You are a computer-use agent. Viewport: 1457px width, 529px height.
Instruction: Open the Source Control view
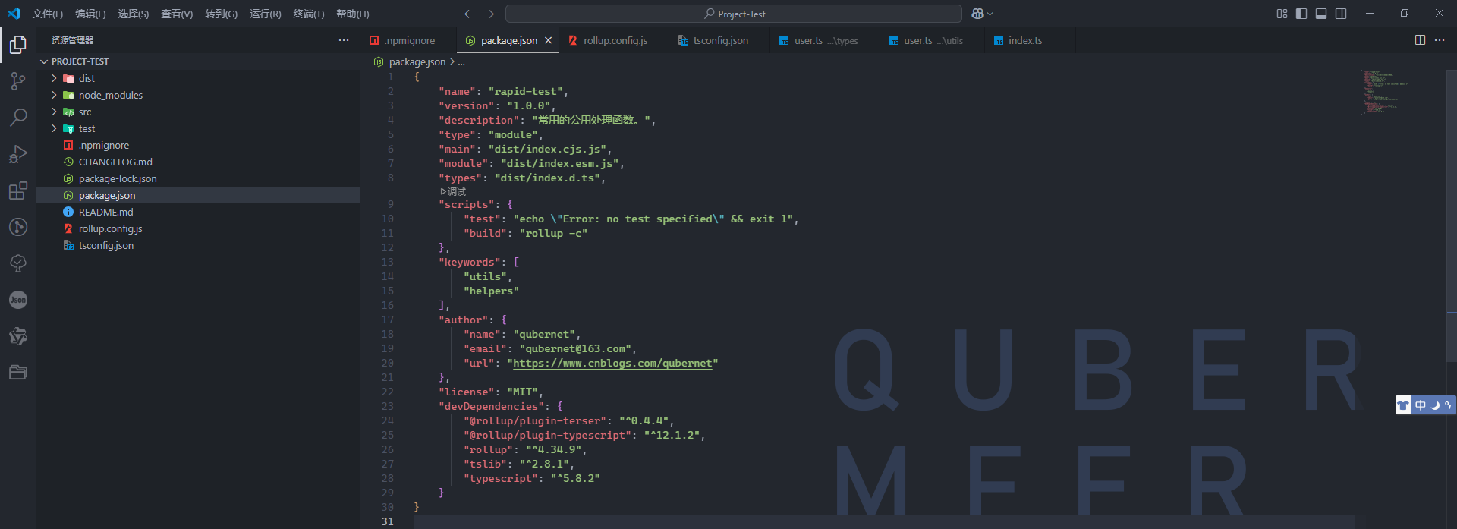point(18,81)
